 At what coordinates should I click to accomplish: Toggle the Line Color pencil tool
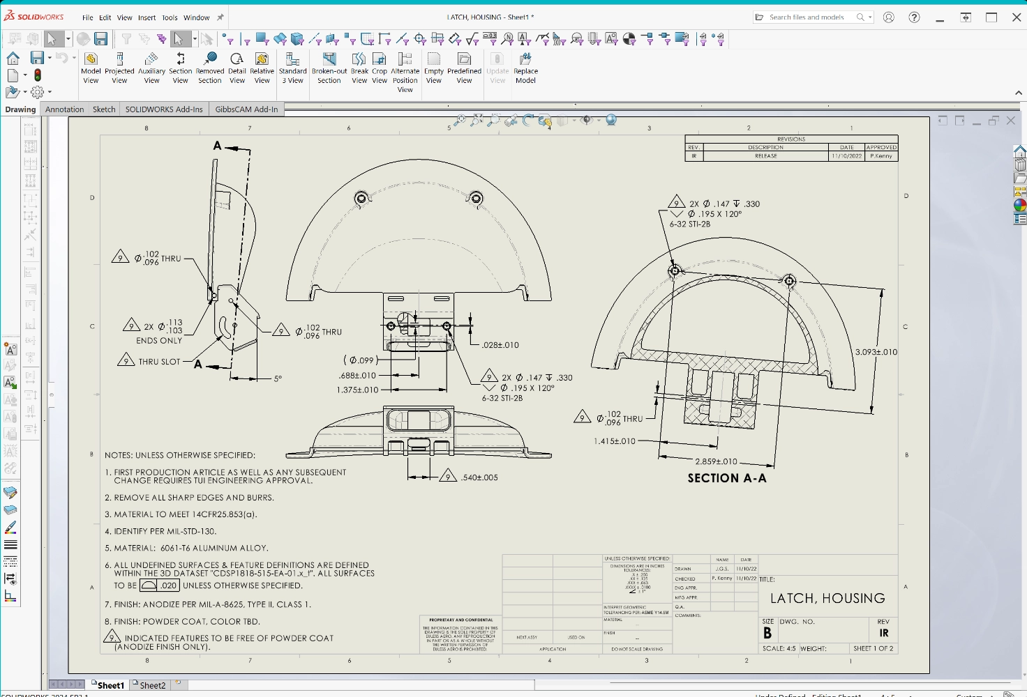coord(10,528)
